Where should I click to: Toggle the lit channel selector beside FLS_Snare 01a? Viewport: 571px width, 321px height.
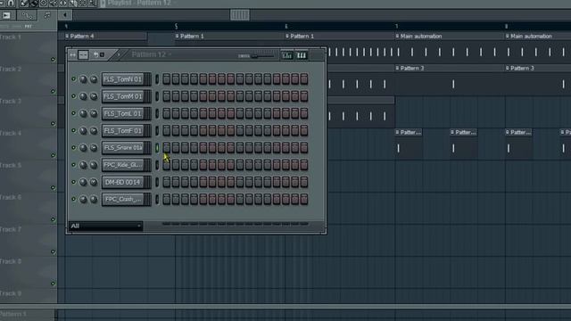(x=157, y=147)
